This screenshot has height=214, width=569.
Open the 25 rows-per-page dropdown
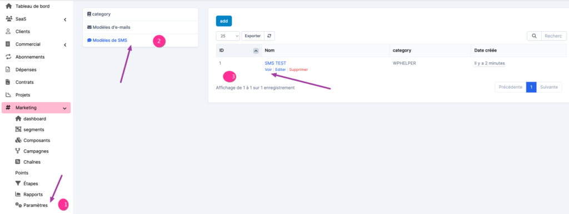coord(228,36)
